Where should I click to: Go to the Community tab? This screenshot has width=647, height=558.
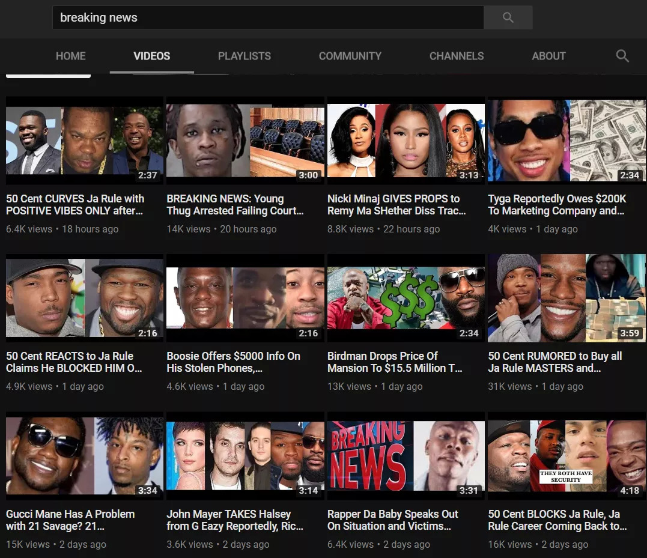pyautogui.click(x=350, y=56)
